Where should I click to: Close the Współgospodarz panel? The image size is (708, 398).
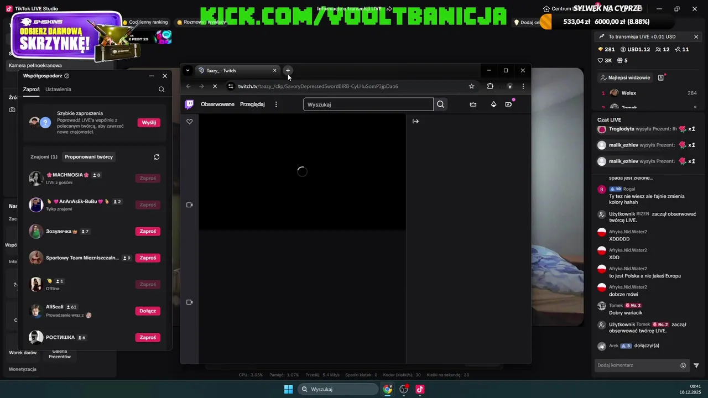(x=165, y=76)
